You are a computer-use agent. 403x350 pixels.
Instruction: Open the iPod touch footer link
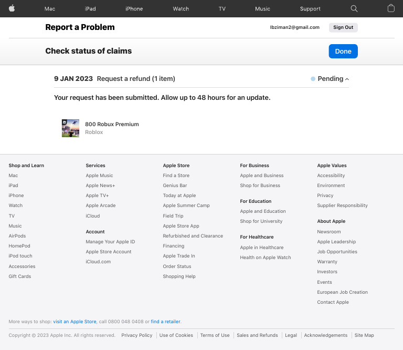(x=20, y=256)
